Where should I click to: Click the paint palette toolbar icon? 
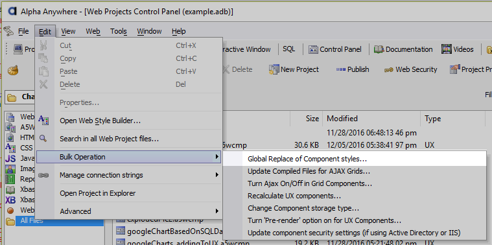click(x=13, y=69)
